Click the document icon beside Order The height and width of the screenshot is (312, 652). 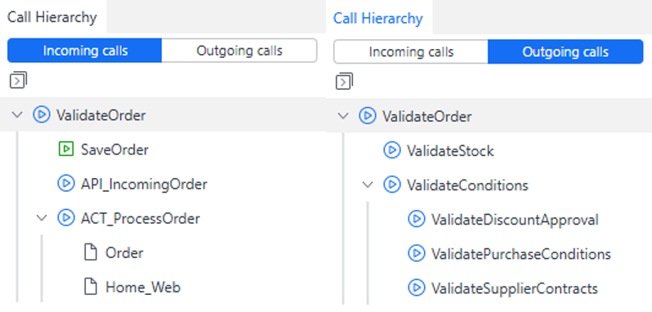(x=90, y=252)
